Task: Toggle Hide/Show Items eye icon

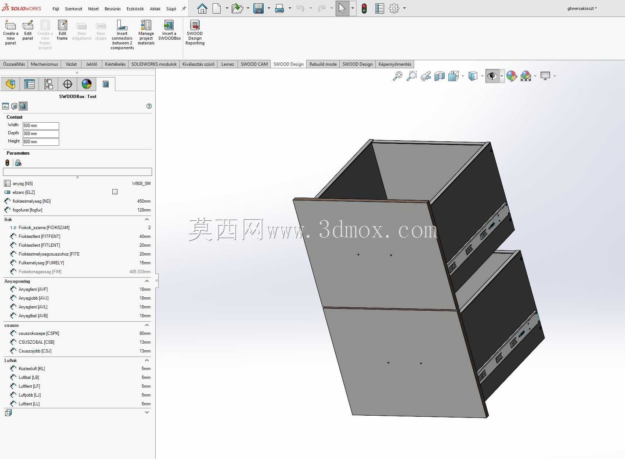Action: click(492, 76)
